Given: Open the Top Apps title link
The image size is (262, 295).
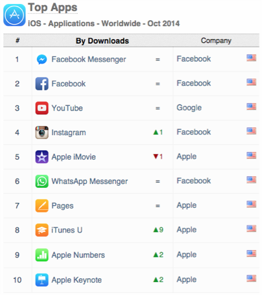Looking at the screenshot, I should click(53, 8).
